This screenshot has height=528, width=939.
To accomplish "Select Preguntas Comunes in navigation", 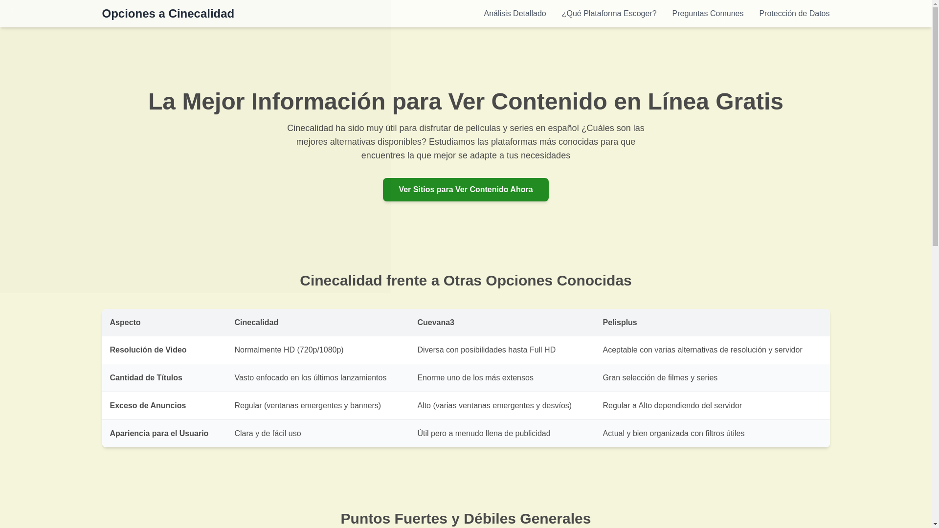I will pyautogui.click(x=707, y=14).
